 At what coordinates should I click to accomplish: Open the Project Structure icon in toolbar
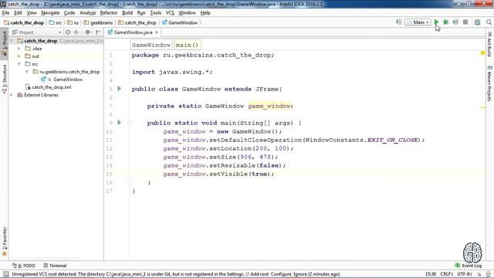[477, 22]
